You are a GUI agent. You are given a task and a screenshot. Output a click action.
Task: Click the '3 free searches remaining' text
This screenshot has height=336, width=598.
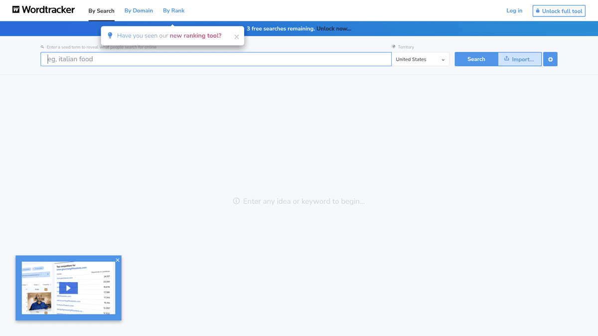tap(281, 28)
